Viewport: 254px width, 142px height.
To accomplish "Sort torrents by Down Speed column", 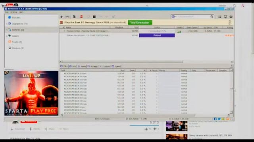I will (192, 27).
